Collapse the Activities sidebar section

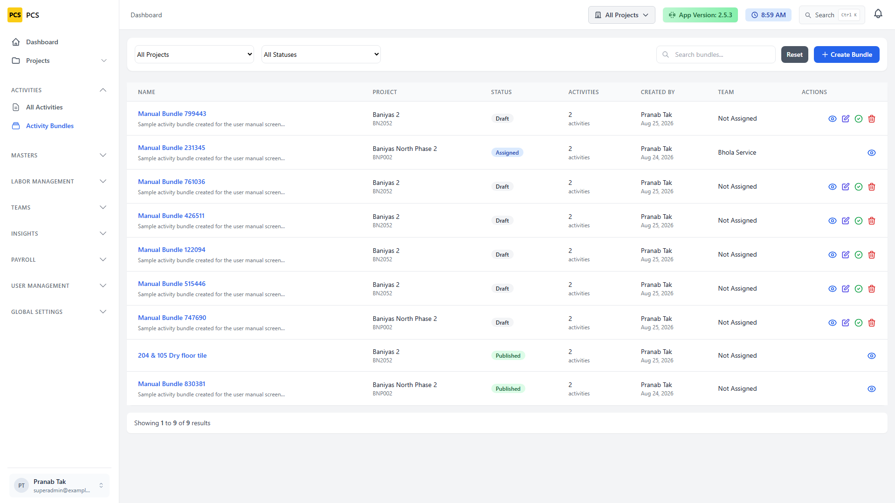click(59, 90)
